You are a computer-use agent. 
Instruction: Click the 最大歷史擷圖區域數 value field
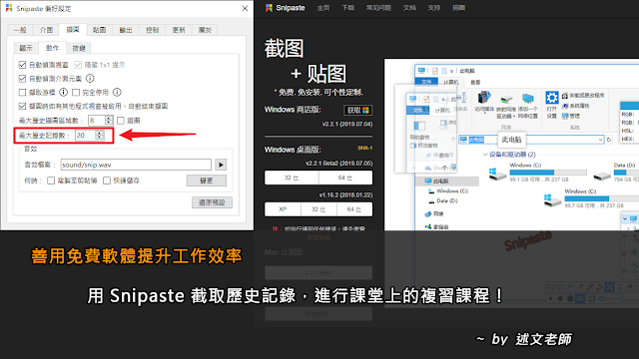click(97, 121)
